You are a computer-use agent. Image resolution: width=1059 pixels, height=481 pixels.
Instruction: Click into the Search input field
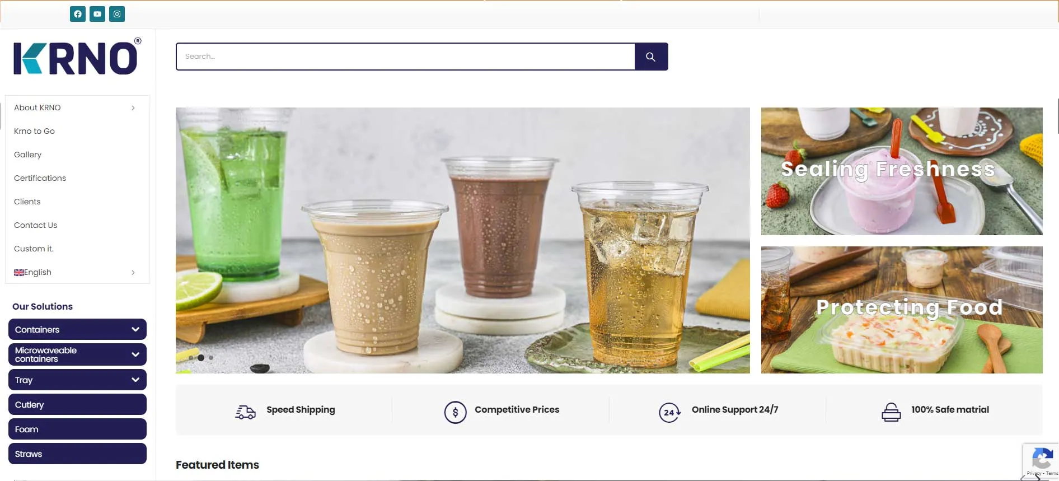tap(405, 57)
